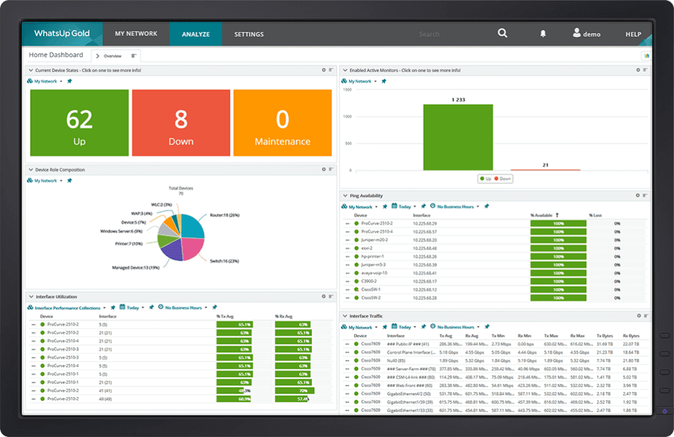Open the SETTINGS menu
The height and width of the screenshot is (437, 674).
[x=248, y=34]
